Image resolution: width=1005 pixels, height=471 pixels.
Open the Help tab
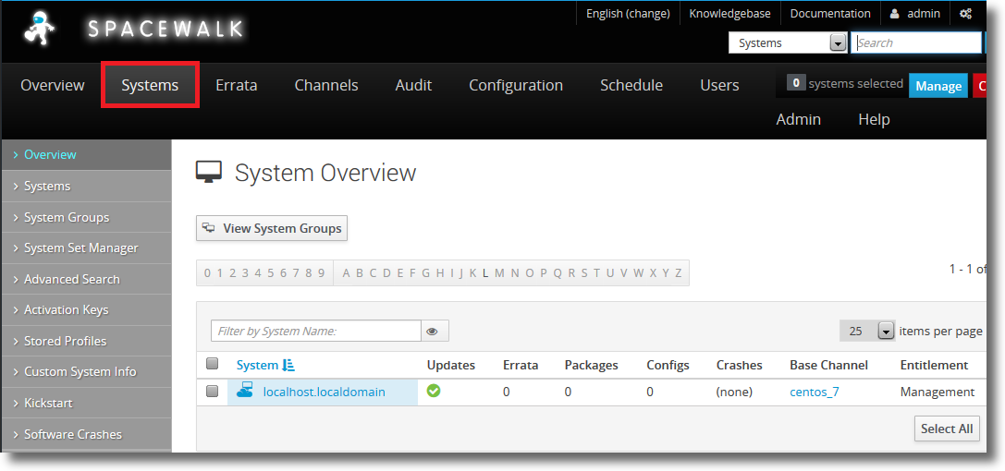click(x=875, y=119)
